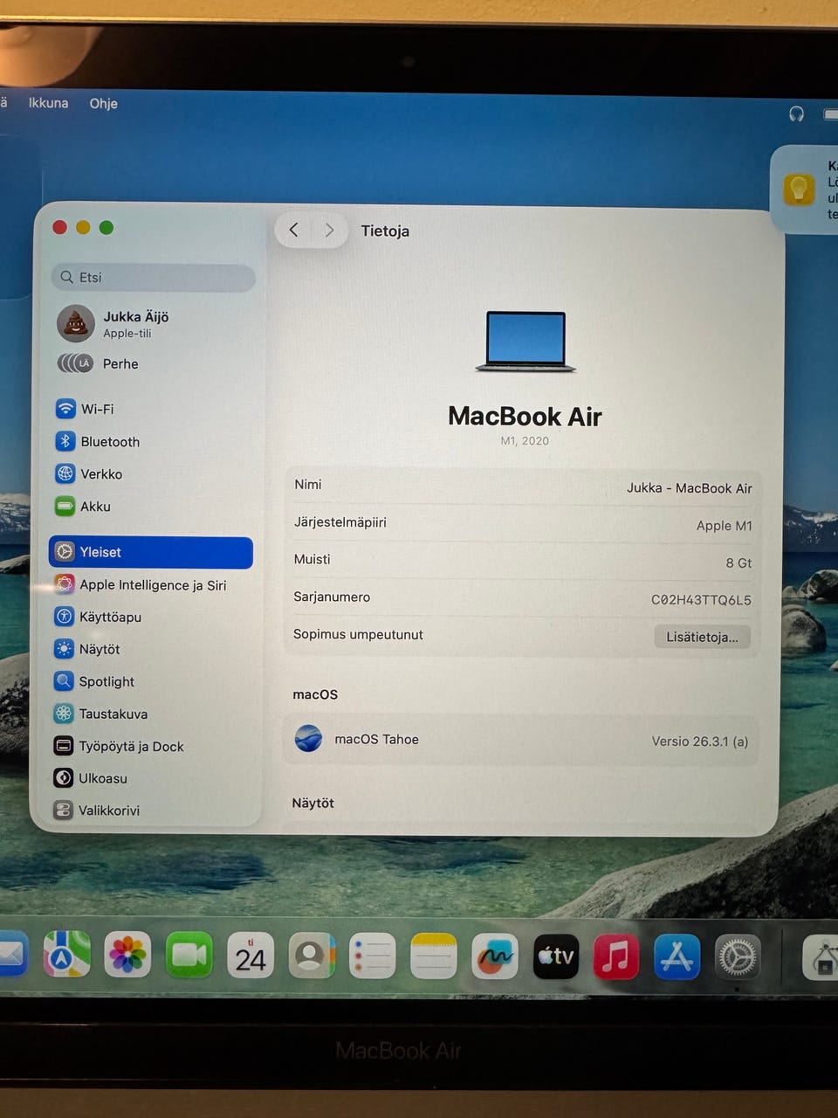Open FaceTime in the Dock
838x1118 pixels.
pos(189,955)
